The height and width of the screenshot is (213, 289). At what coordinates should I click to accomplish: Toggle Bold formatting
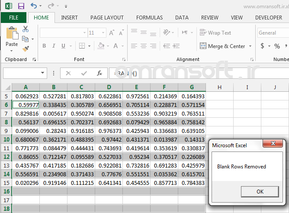tap(44, 46)
